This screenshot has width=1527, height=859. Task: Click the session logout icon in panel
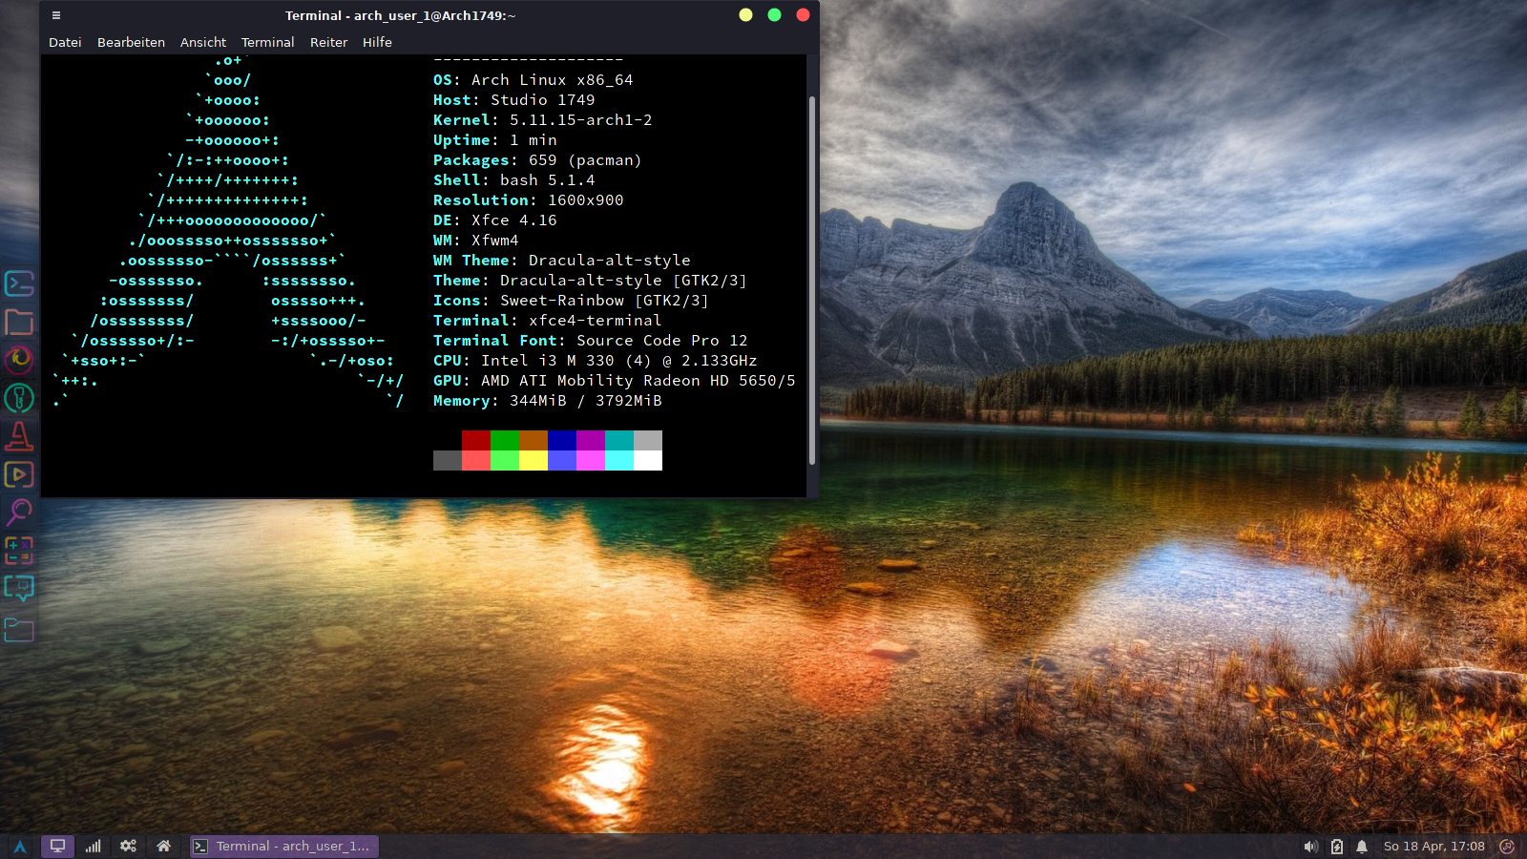(x=1507, y=847)
